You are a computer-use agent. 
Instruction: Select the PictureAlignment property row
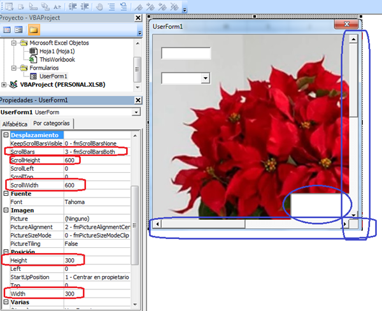(x=70, y=227)
